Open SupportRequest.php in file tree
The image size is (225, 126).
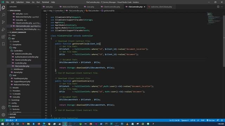pyautogui.click(x=22, y=82)
